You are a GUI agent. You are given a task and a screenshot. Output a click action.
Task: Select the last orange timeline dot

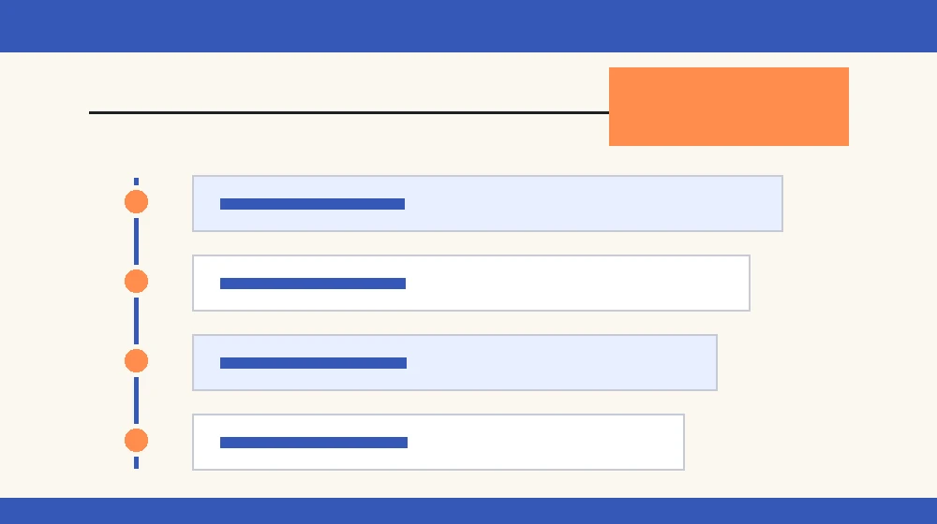136,441
